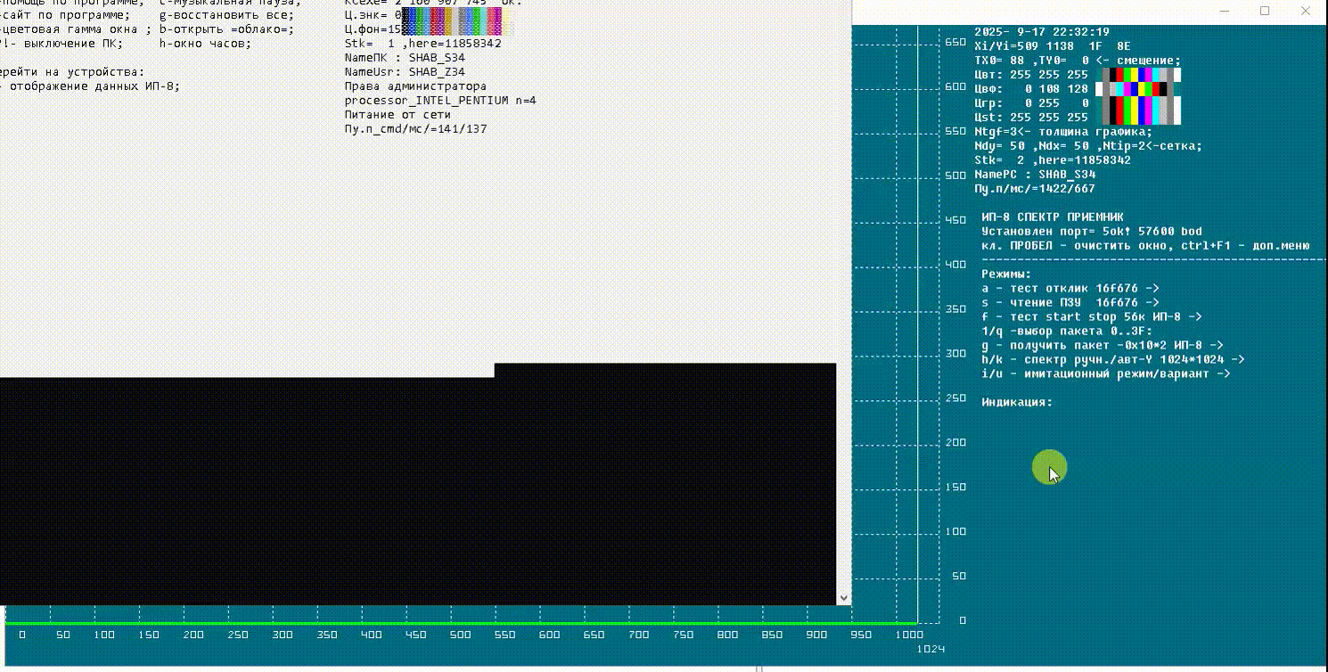Close the IP-8 spectrum receiver window

tap(1306, 11)
